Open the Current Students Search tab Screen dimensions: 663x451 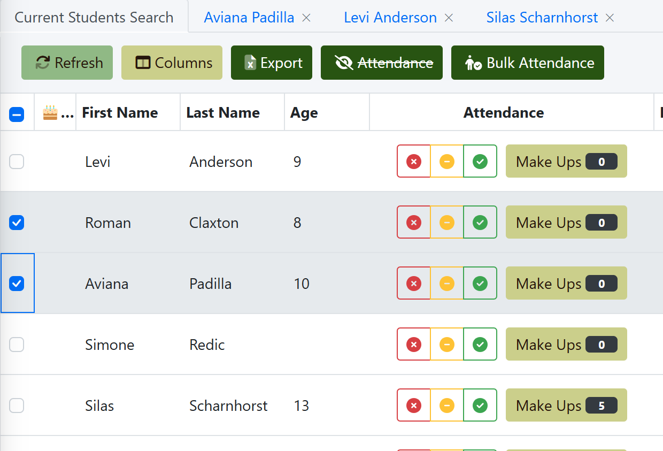pyautogui.click(x=94, y=18)
